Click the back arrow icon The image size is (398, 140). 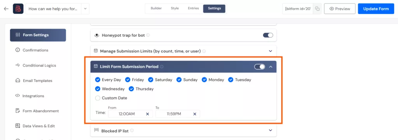point(6,9)
